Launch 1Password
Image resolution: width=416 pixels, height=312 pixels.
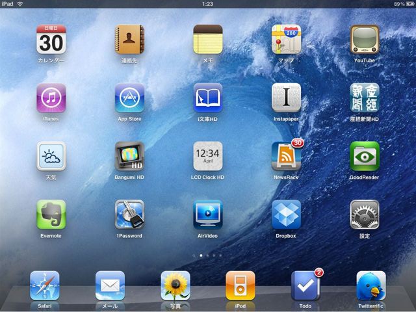[x=129, y=214]
